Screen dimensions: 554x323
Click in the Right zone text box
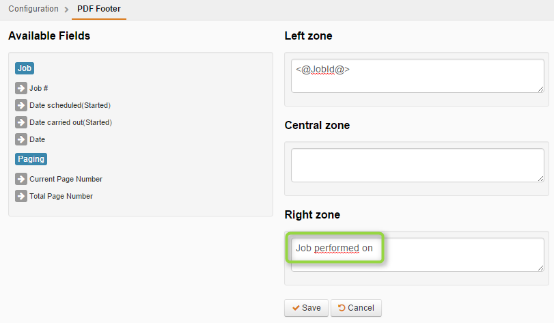pos(417,255)
